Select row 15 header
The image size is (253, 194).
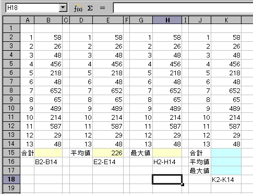coord(11,153)
